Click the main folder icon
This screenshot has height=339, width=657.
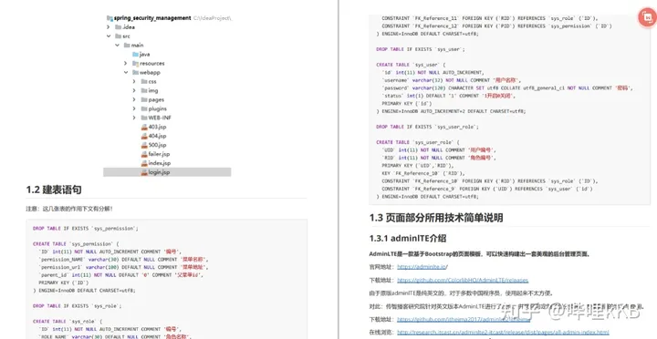[x=127, y=46]
